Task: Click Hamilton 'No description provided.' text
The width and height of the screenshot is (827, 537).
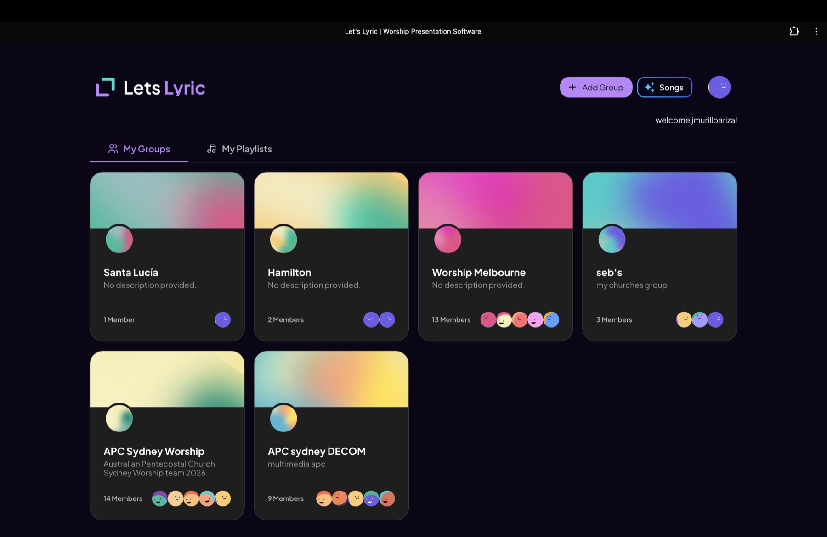Action: 314,285
